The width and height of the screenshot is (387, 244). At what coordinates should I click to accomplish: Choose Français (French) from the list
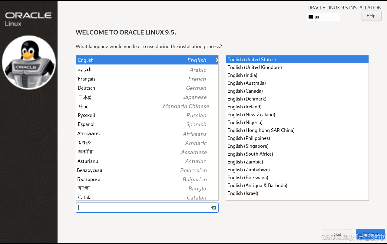tap(147, 79)
